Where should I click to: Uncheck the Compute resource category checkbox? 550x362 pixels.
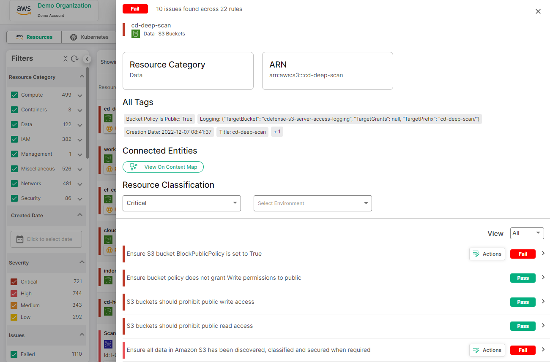(x=14, y=95)
